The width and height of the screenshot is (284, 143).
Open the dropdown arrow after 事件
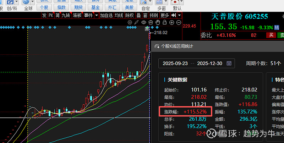point(97,15)
